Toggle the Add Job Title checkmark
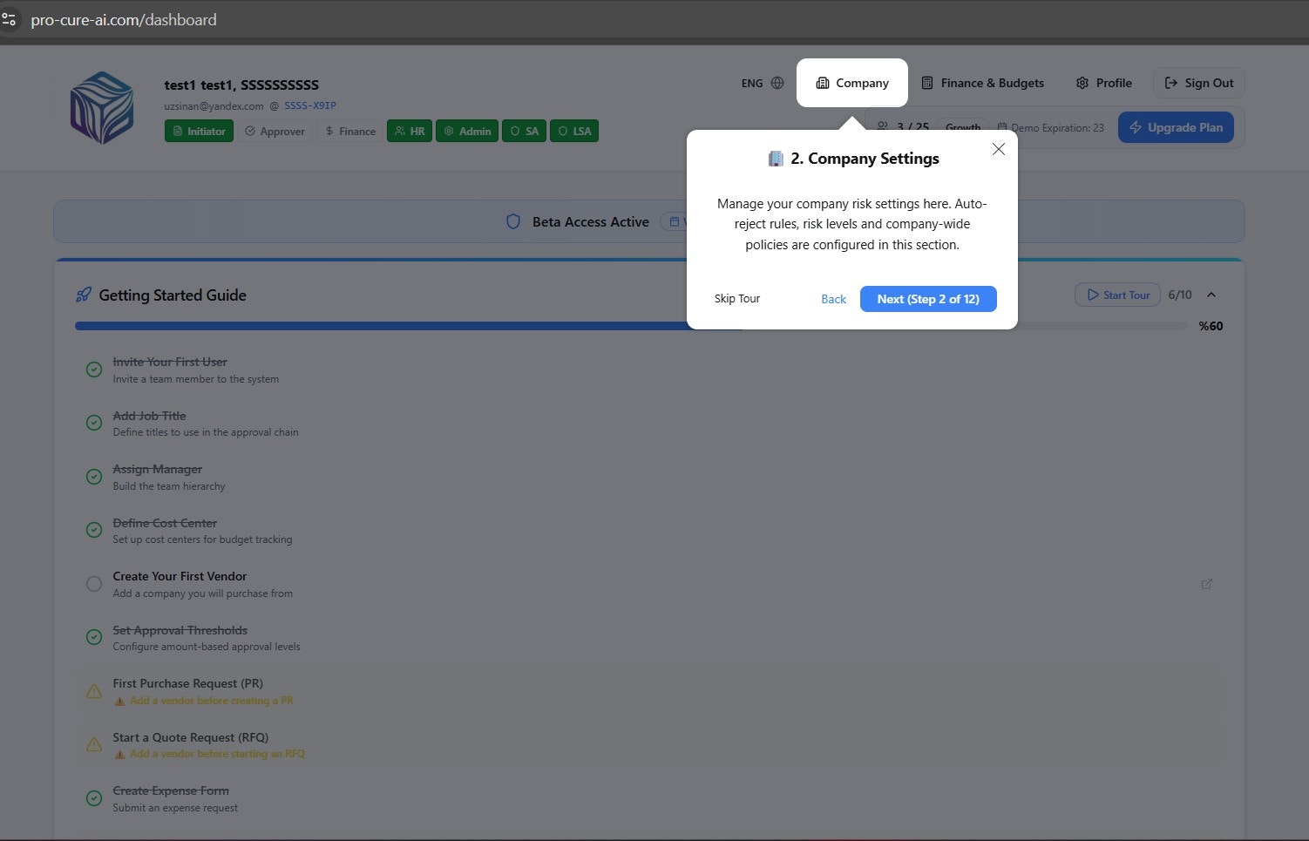 coord(94,423)
